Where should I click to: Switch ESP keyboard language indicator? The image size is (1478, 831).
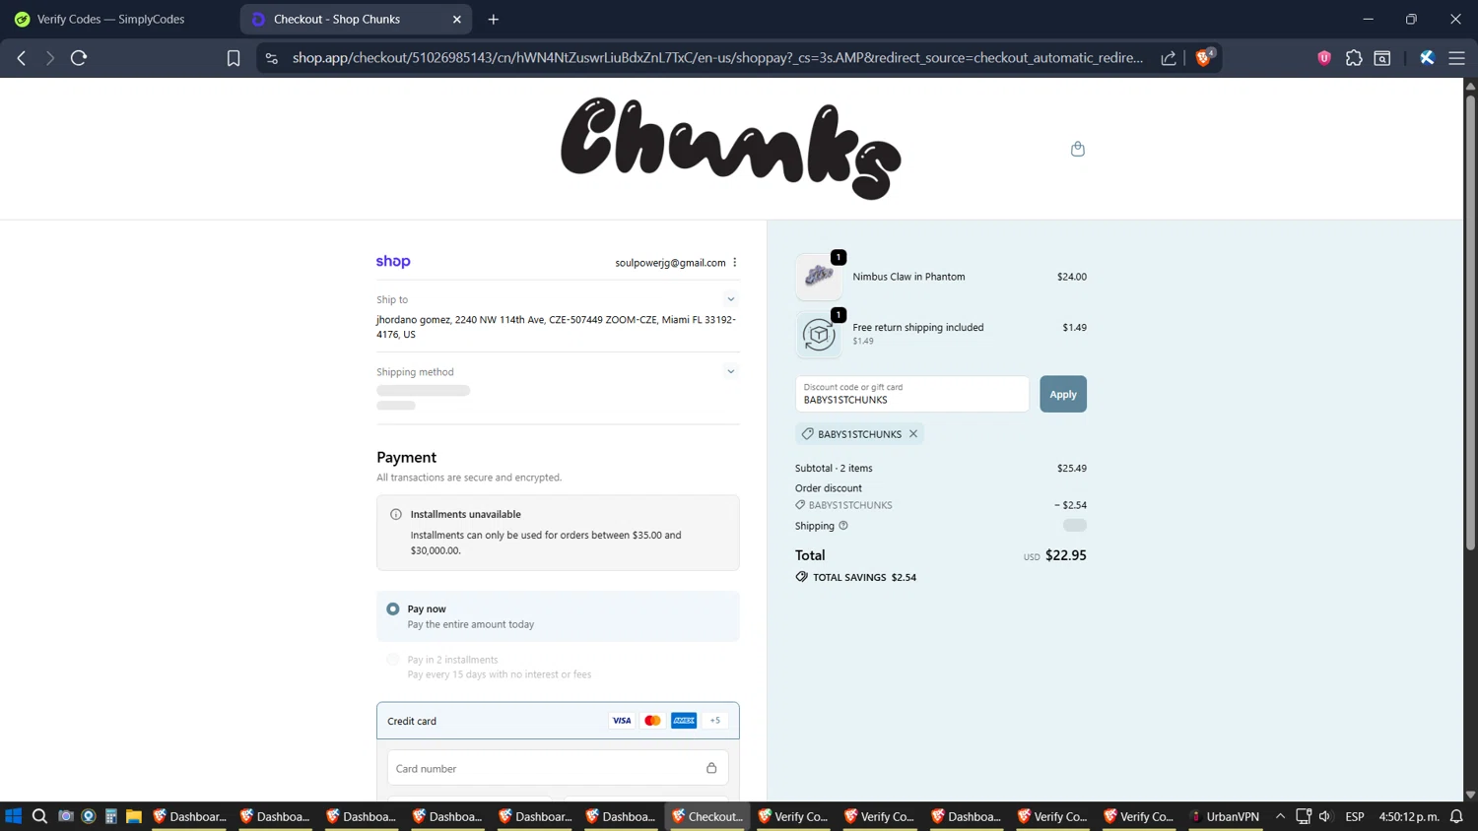click(1355, 816)
